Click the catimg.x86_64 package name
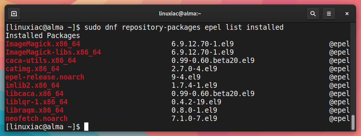The image size is (361, 136). click(x=32, y=69)
